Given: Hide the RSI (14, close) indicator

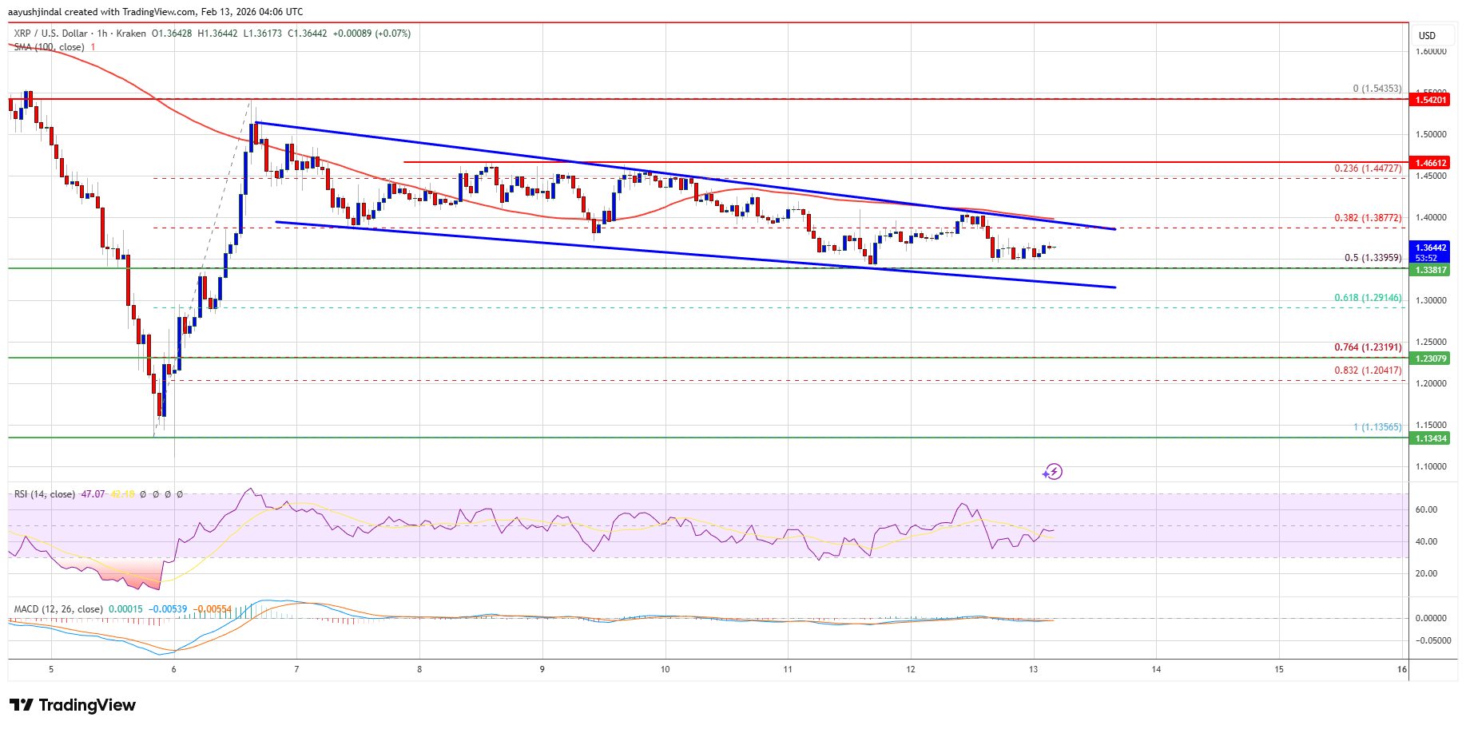Looking at the screenshot, I should pos(44,494).
